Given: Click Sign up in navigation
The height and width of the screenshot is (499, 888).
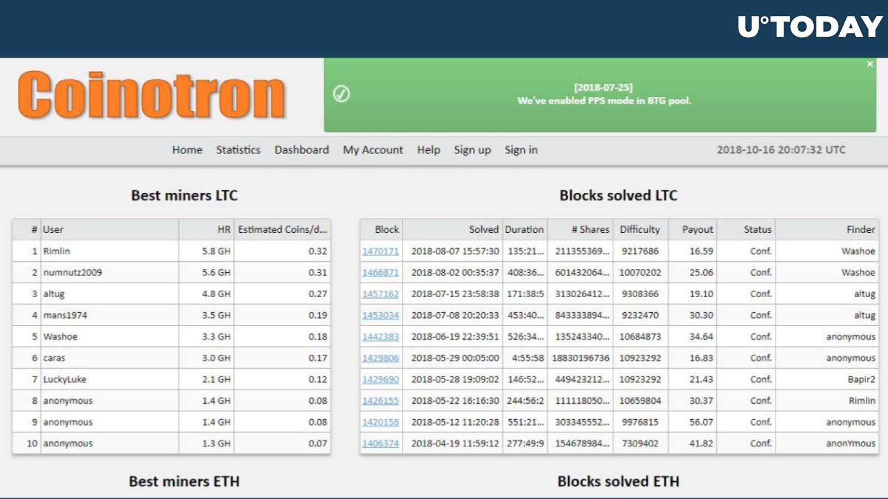Looking at the screenshot, I should click(x=472, y=150).
